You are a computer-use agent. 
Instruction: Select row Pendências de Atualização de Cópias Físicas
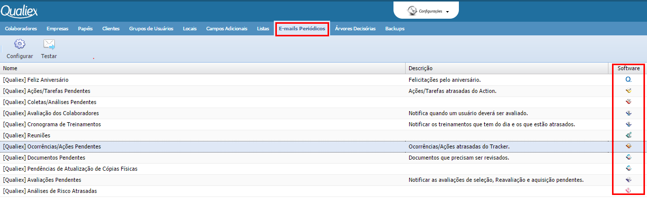323,169
